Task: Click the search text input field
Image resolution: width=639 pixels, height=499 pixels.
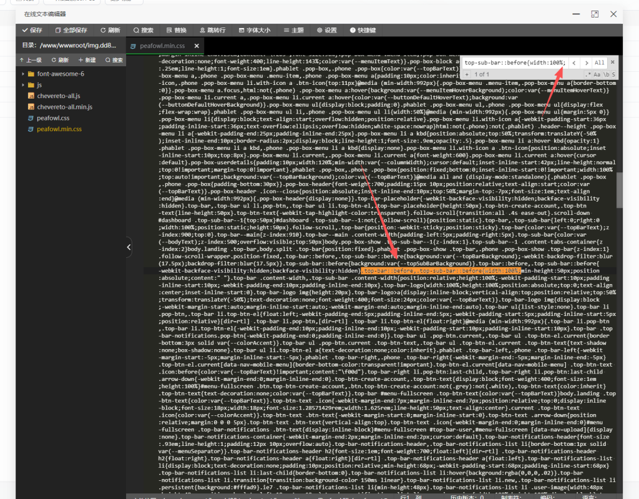Action: point(514,63)
